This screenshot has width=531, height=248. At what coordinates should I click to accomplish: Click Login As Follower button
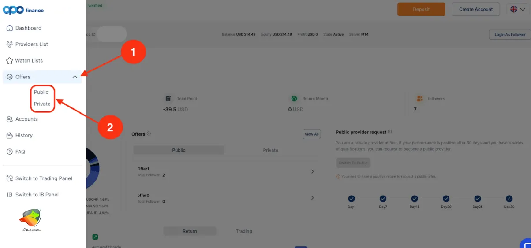tap(510, 34)
